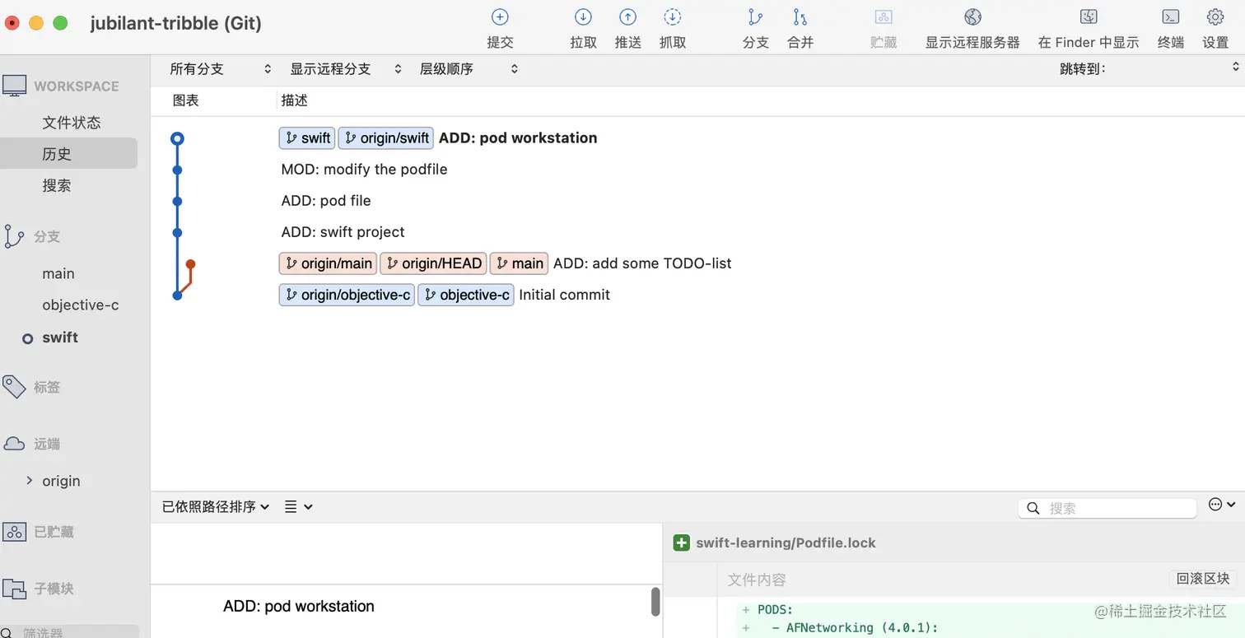Click the search magnifier icon in 搜索 field
Viewport: 1245px width, 638px height.
(1033, 509)
